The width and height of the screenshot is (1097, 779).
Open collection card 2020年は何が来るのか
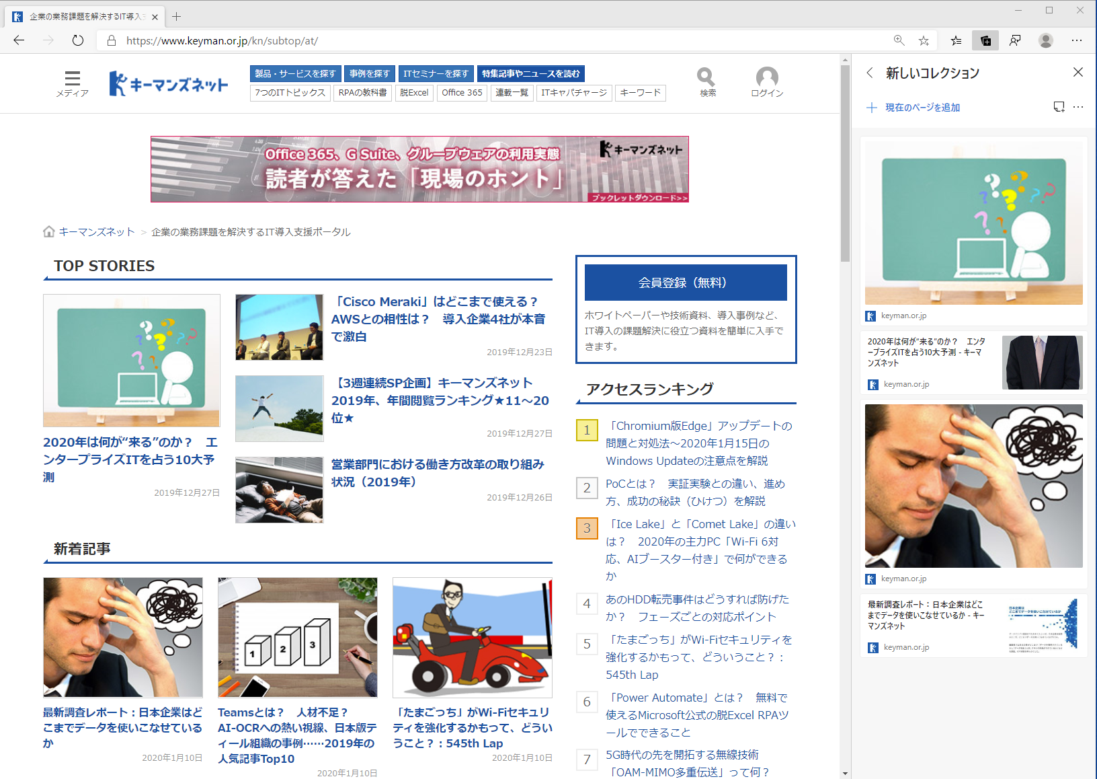[973, 363]
